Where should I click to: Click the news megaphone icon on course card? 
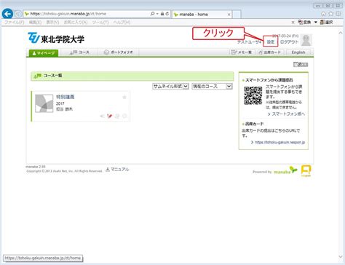(102, 116)
